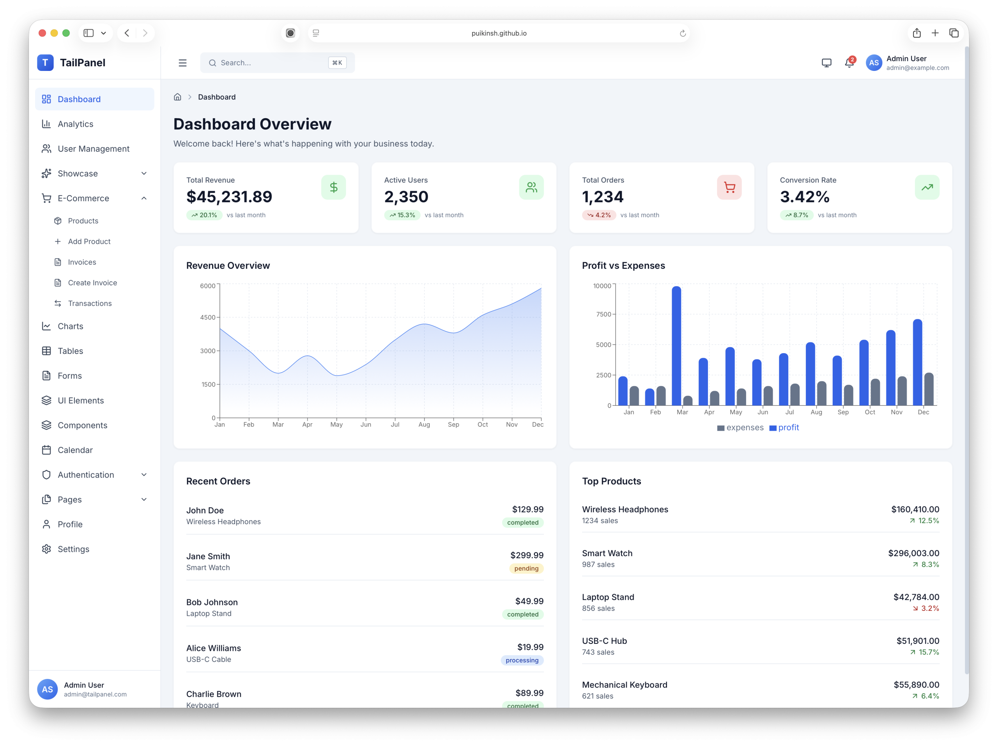Open the Create Invoice link
Viewport: 998px width, 746px height.
coord(92,283)
